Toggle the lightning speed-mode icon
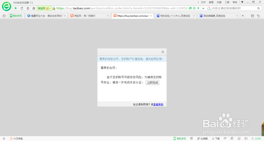This screenshot has width=264, height=141. (x=198, y=8)
